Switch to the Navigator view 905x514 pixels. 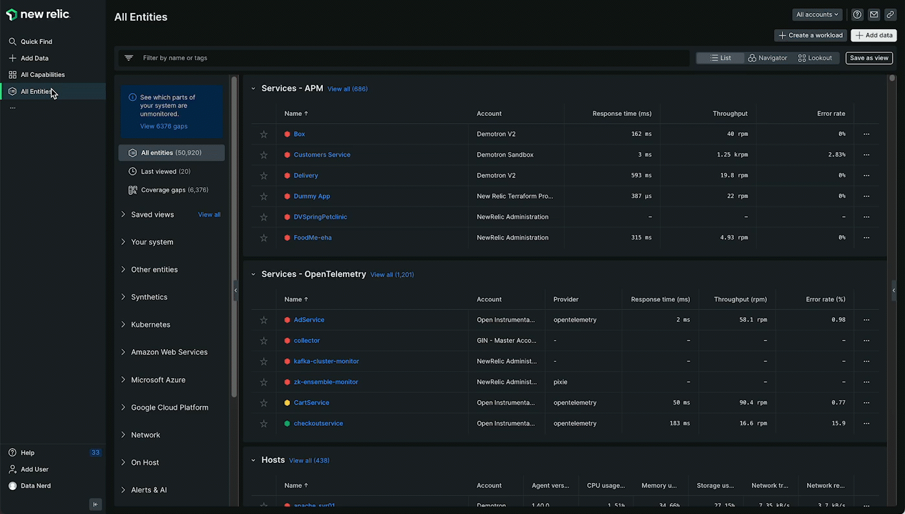[768, 58]
